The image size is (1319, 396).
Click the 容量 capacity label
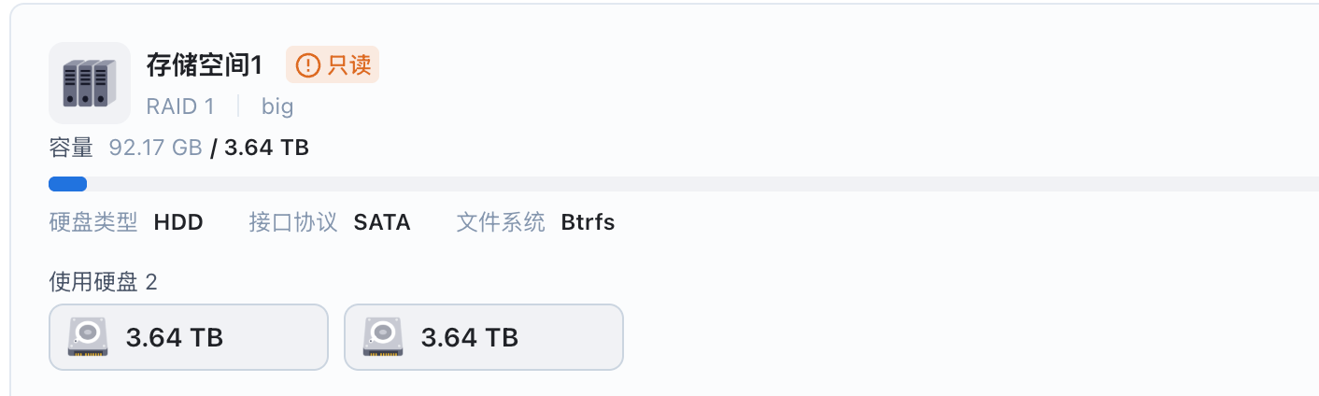tap(71, 148)
